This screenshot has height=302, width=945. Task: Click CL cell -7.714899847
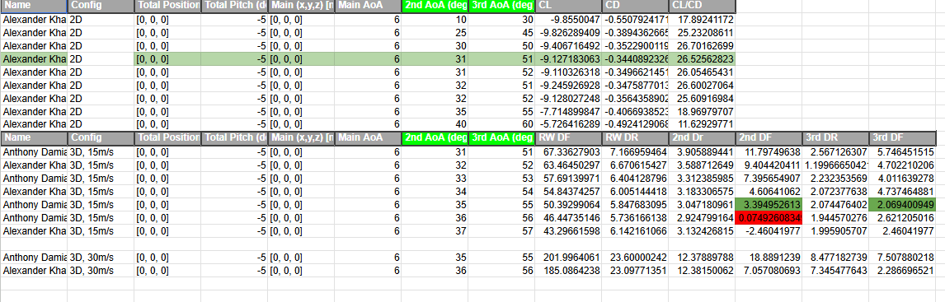[x=568, y=112]
